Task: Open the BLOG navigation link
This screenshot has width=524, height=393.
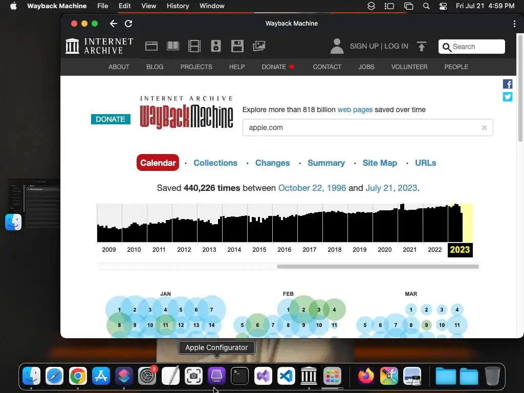Action: (x=155, y=67)
